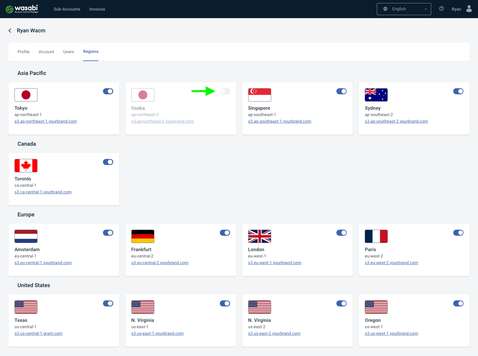Open s3.ap-southeast-1.yourbrand.com link
Viewport: 478px width, 356px height.
(280, 121)
